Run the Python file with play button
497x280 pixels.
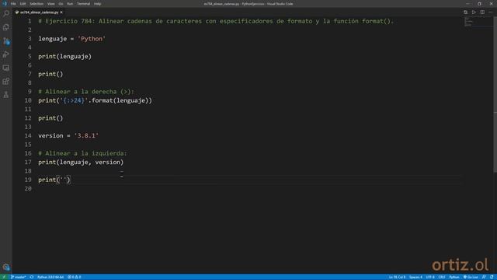(x=474, y=12)
